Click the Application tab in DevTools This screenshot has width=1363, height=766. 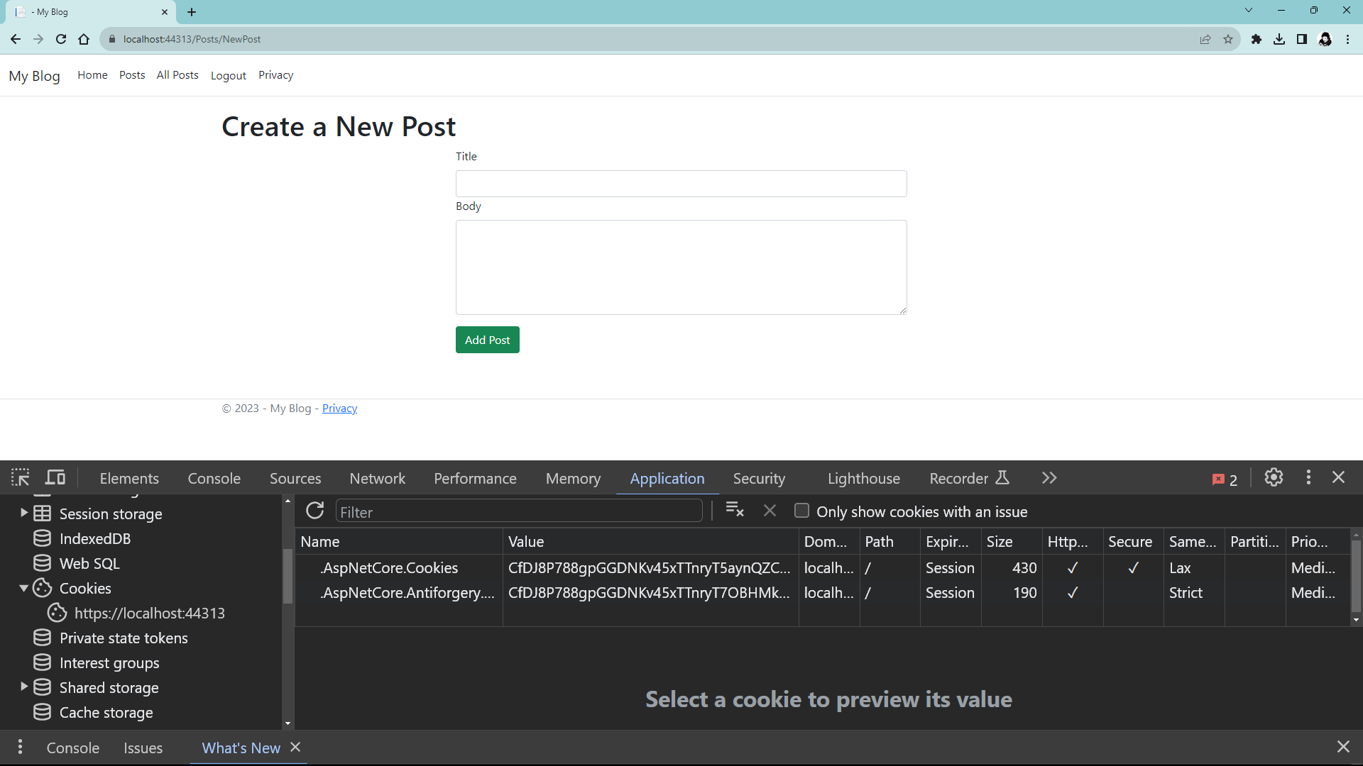coord(667,478)
